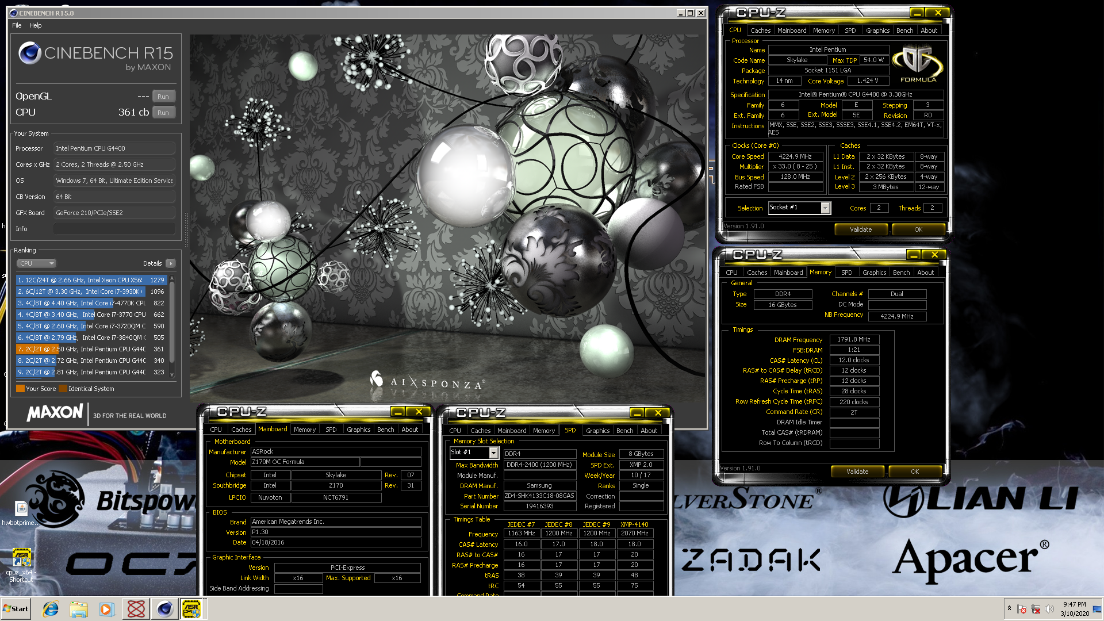Open Bench tab in SPD CPU-Z window

click(624, 431)
